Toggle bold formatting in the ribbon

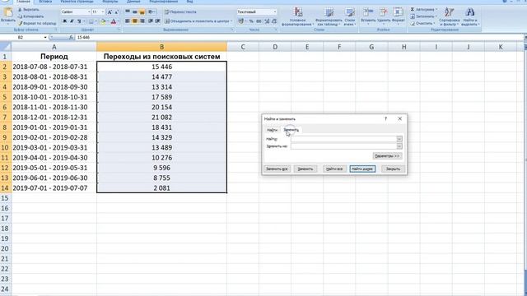coord(64,21)
